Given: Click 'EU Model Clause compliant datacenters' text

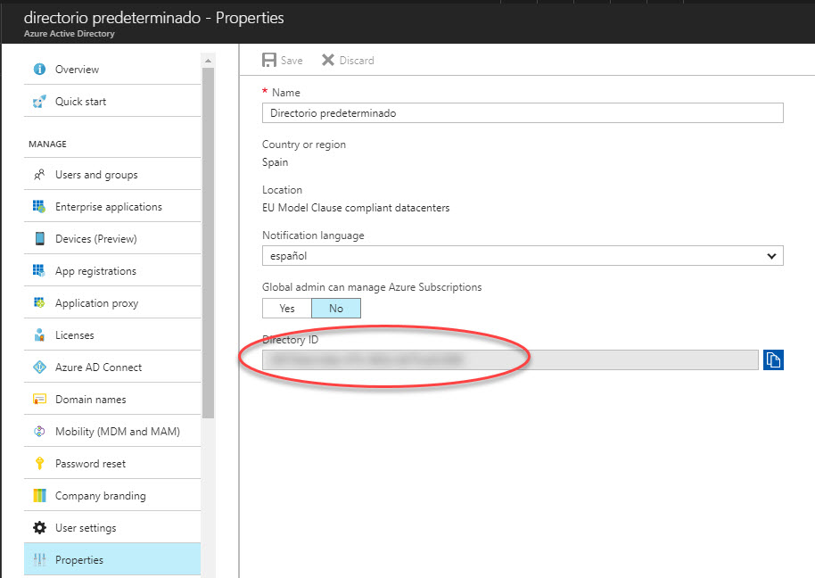Looking at the screenshot, I should [356, 208].
